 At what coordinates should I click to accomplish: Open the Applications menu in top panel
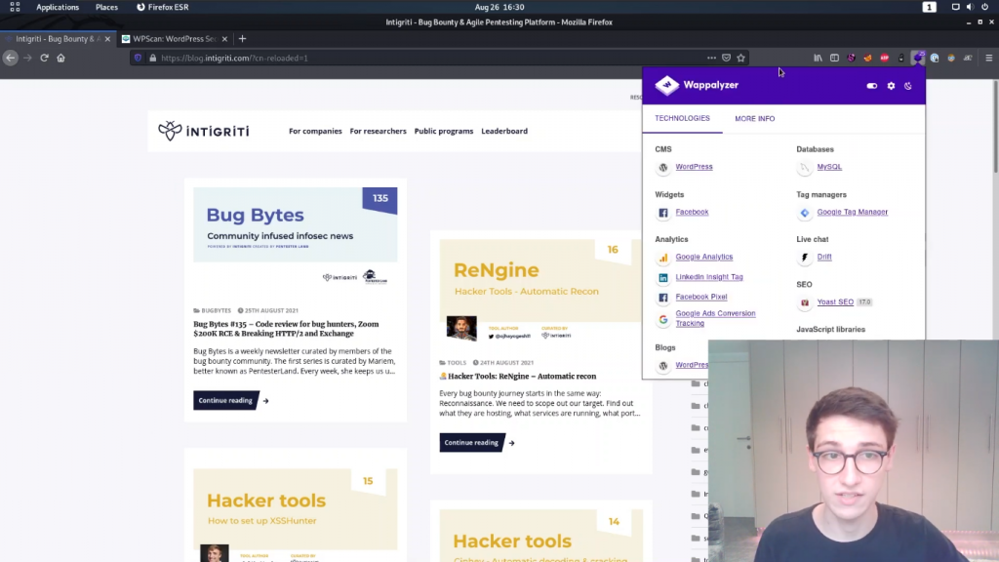pyautogui.click(x=58, y=7)
